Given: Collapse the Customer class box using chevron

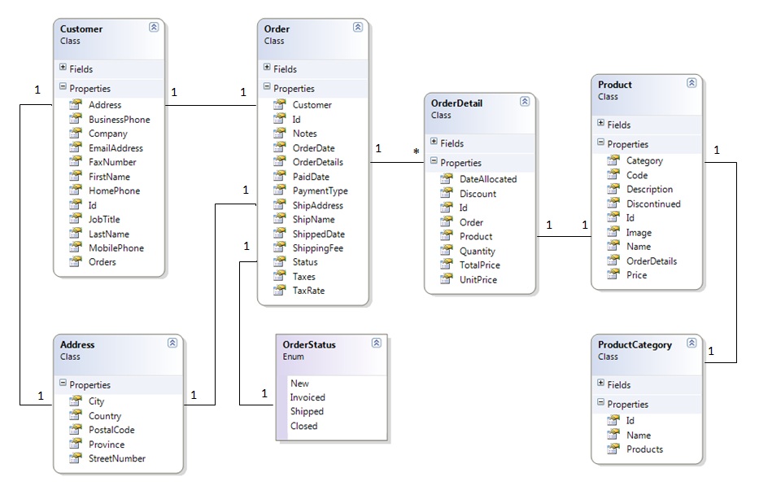Looking at the screenshot, I should tap(154, 27).
